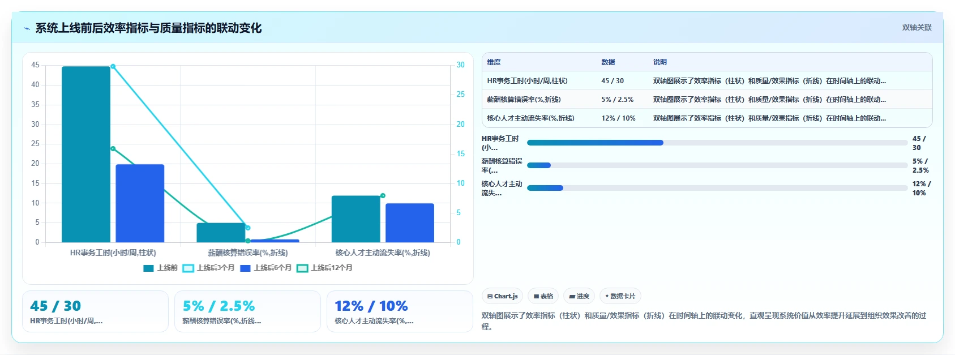Image resolution: width=955 pixels, height=355 pixels.
Task: Click the header icon beside the title
Action: point(27,28)
